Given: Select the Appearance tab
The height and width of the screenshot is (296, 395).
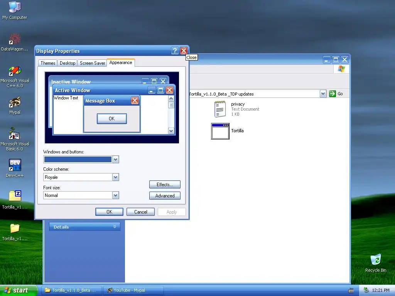Looking at the screenshot, I should point(121,62).
